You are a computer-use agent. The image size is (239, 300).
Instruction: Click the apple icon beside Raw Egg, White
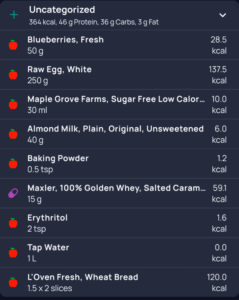pyautogui.click(x=13, y=75)
